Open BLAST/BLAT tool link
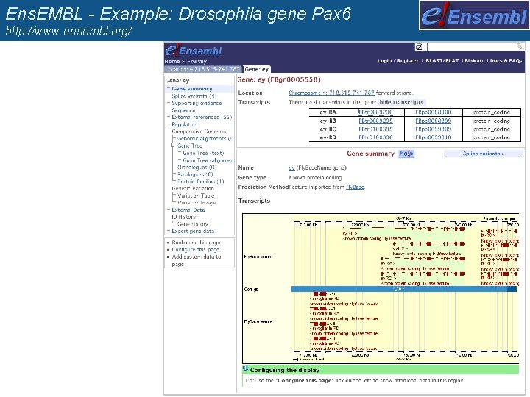The width and height of the screenshot is (530, 397). coord(442,61)
